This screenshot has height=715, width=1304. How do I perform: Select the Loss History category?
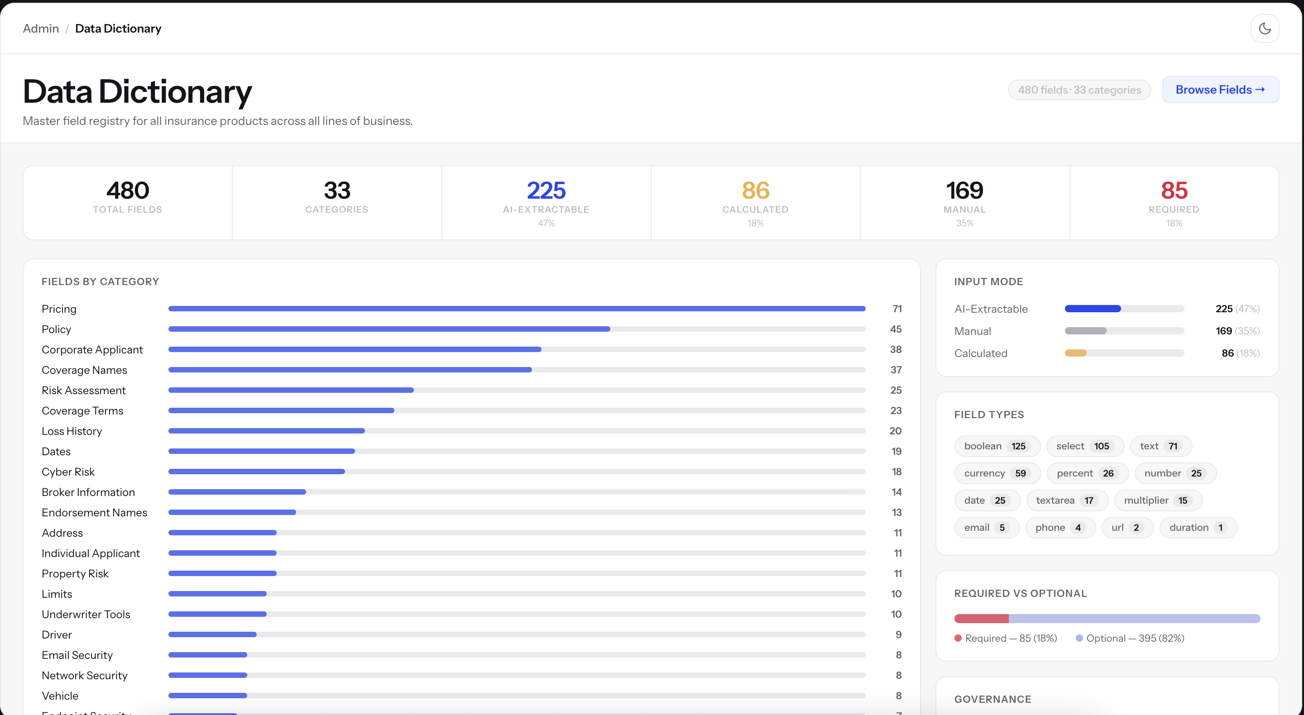pos(72,431)
